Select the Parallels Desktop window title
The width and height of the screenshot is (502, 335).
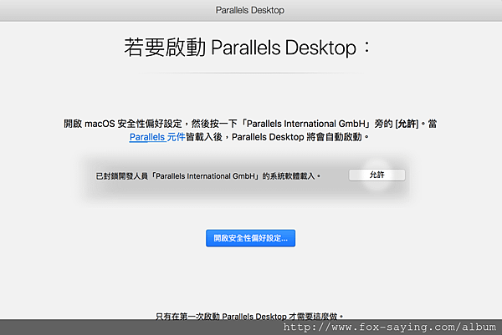tap(249, 10)
